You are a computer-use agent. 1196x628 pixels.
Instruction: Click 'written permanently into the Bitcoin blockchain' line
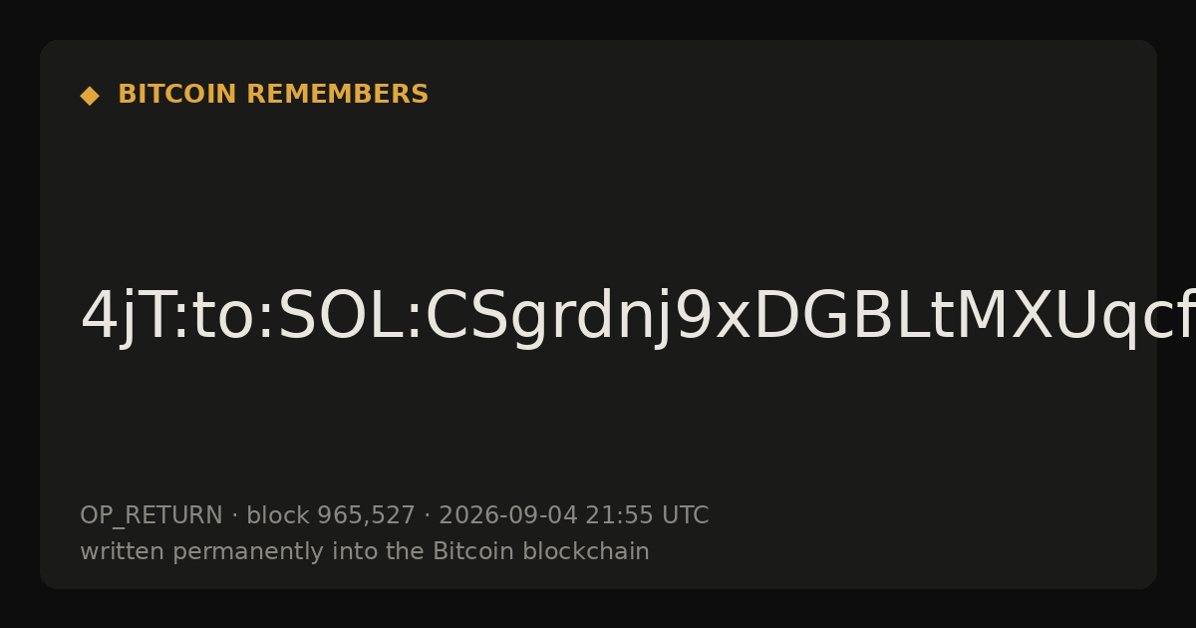(365, 552)
